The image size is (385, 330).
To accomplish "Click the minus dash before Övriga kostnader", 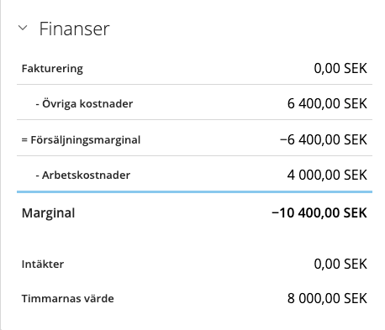I will point(38,104).
